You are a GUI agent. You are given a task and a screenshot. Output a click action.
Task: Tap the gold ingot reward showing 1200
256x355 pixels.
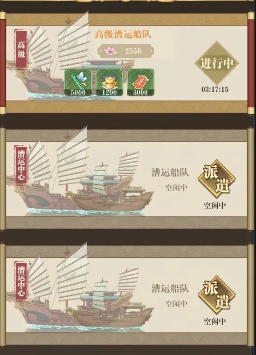(110, 82)
